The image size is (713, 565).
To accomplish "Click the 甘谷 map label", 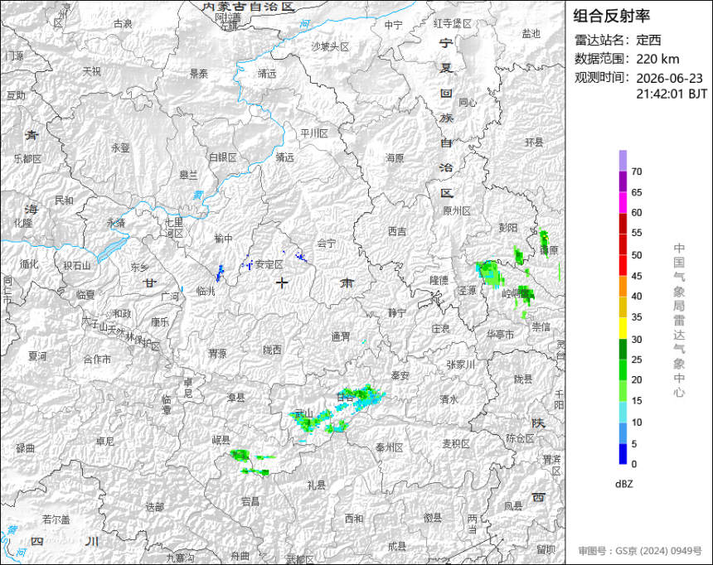I will point(345,396).
